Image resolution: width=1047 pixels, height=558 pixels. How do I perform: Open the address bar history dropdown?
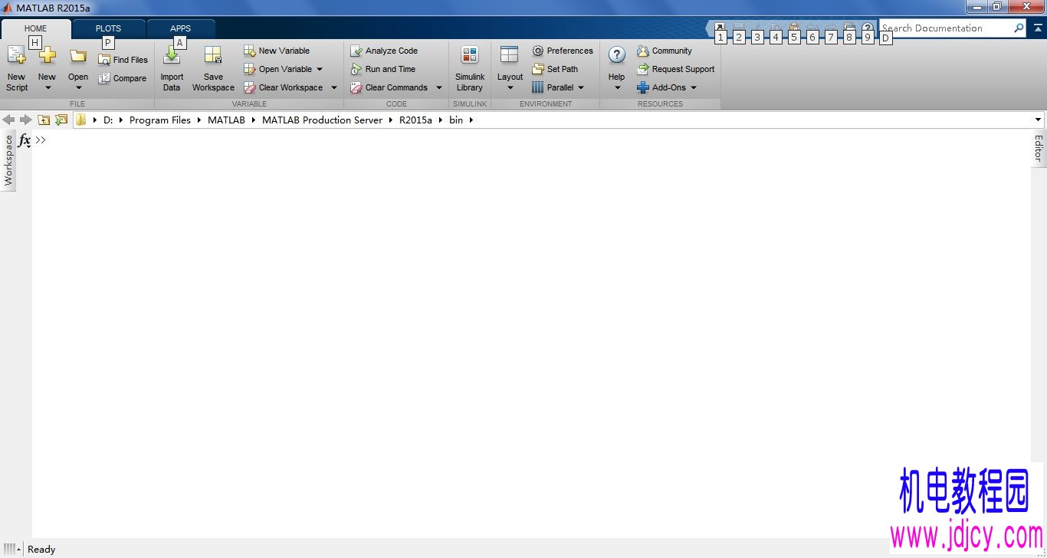1039,120
